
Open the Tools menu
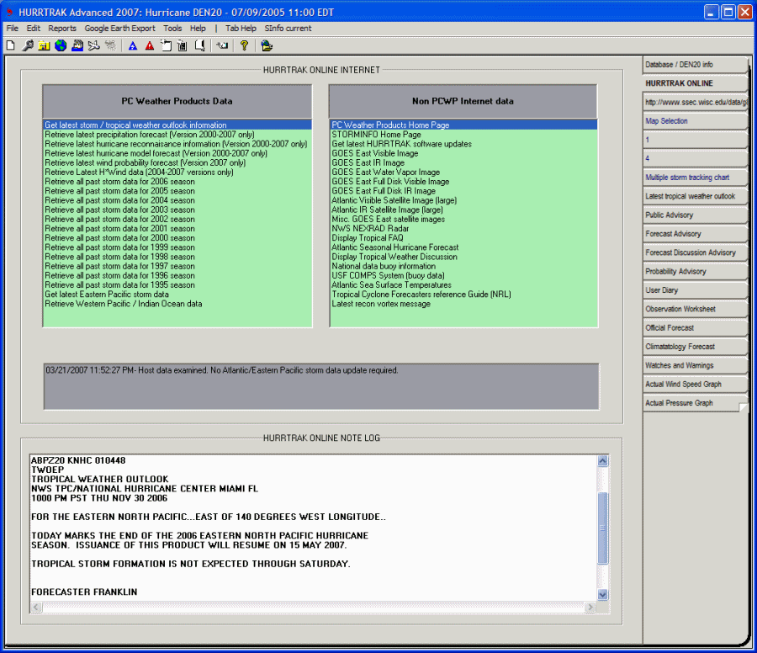pyautogui.click(x=172, y=29)
